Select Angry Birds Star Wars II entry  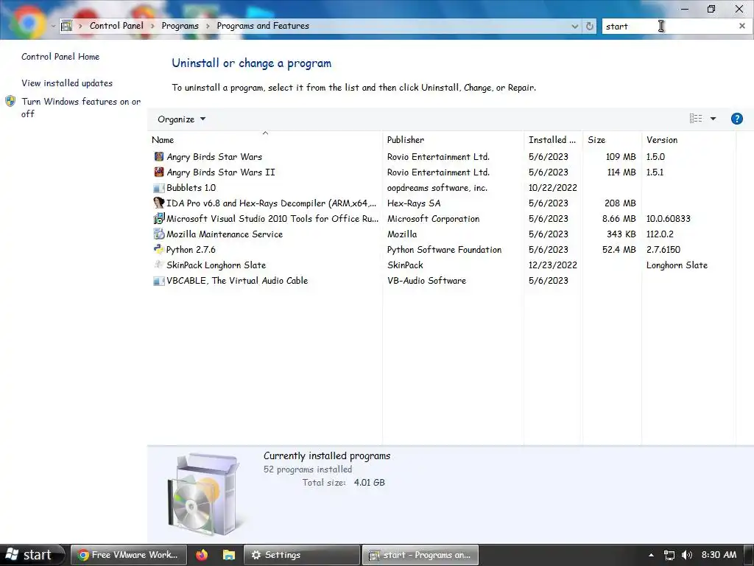pyautogui.click(x=221, y=172)
